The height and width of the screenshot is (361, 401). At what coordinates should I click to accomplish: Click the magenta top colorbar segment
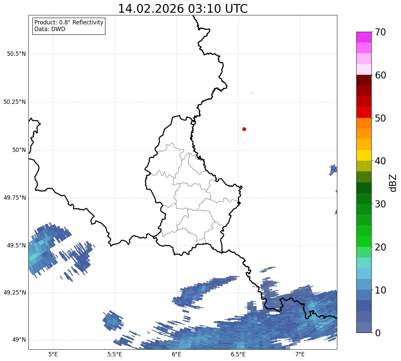click(x=364, y=37)
